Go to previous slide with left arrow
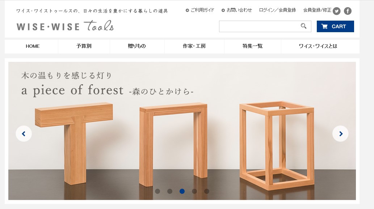Screen dimensions: 374x209 click(24, 134)
